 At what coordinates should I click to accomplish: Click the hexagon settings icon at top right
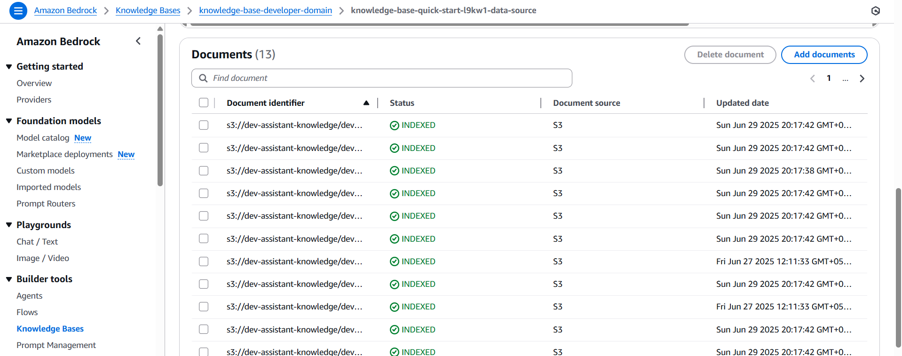(875, 11)
